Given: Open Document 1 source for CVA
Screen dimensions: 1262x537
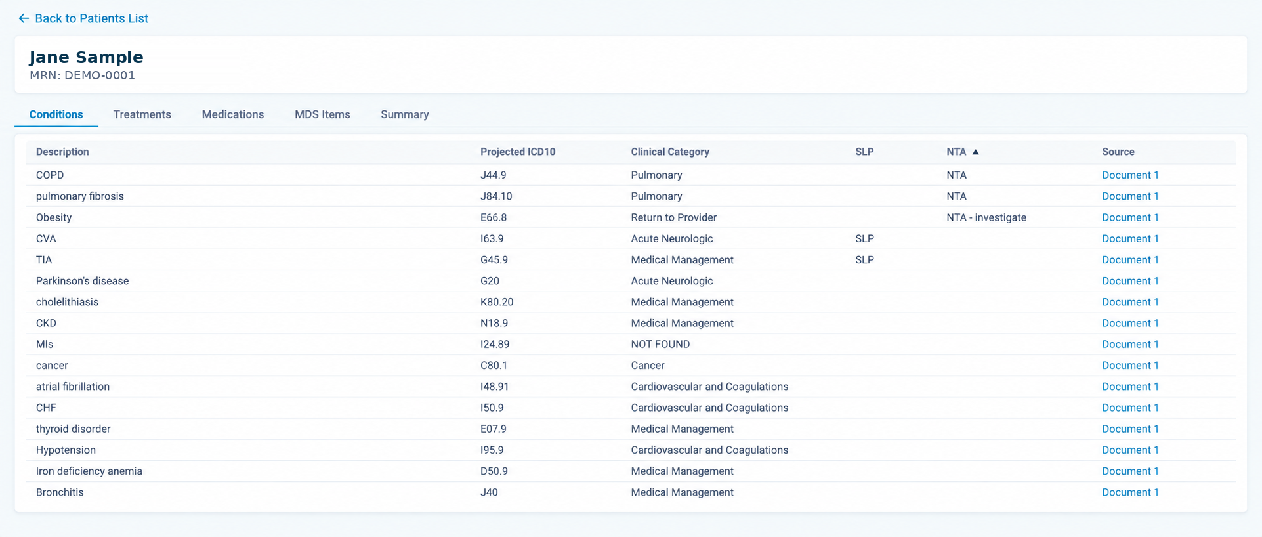Looking at the screenshot, I should coord(1130,239).
